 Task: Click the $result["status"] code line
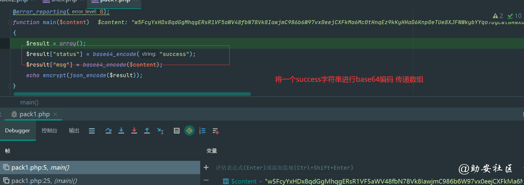tap(111, 54)
